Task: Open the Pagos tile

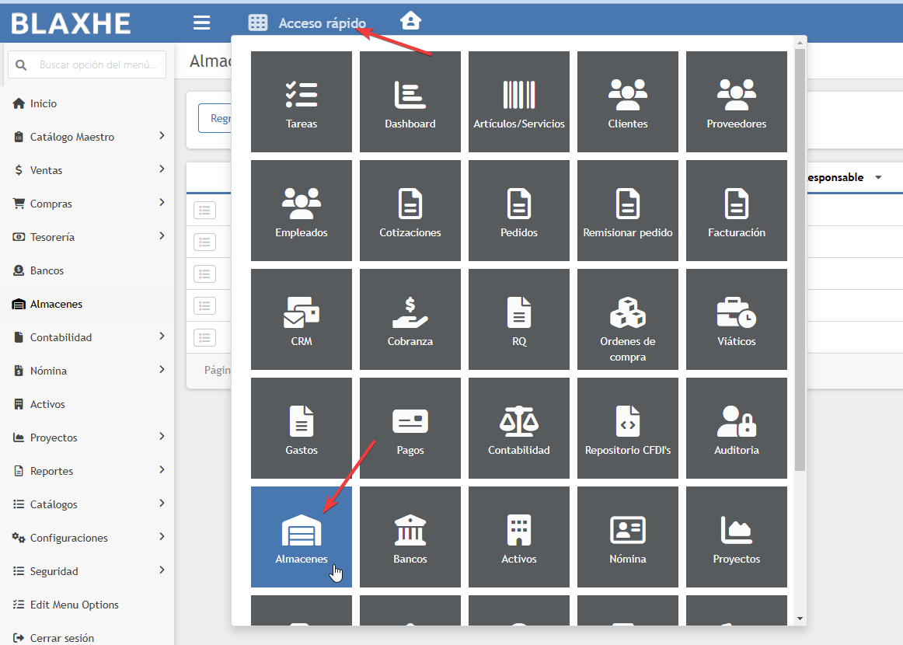Action: [x=410, y=428]
